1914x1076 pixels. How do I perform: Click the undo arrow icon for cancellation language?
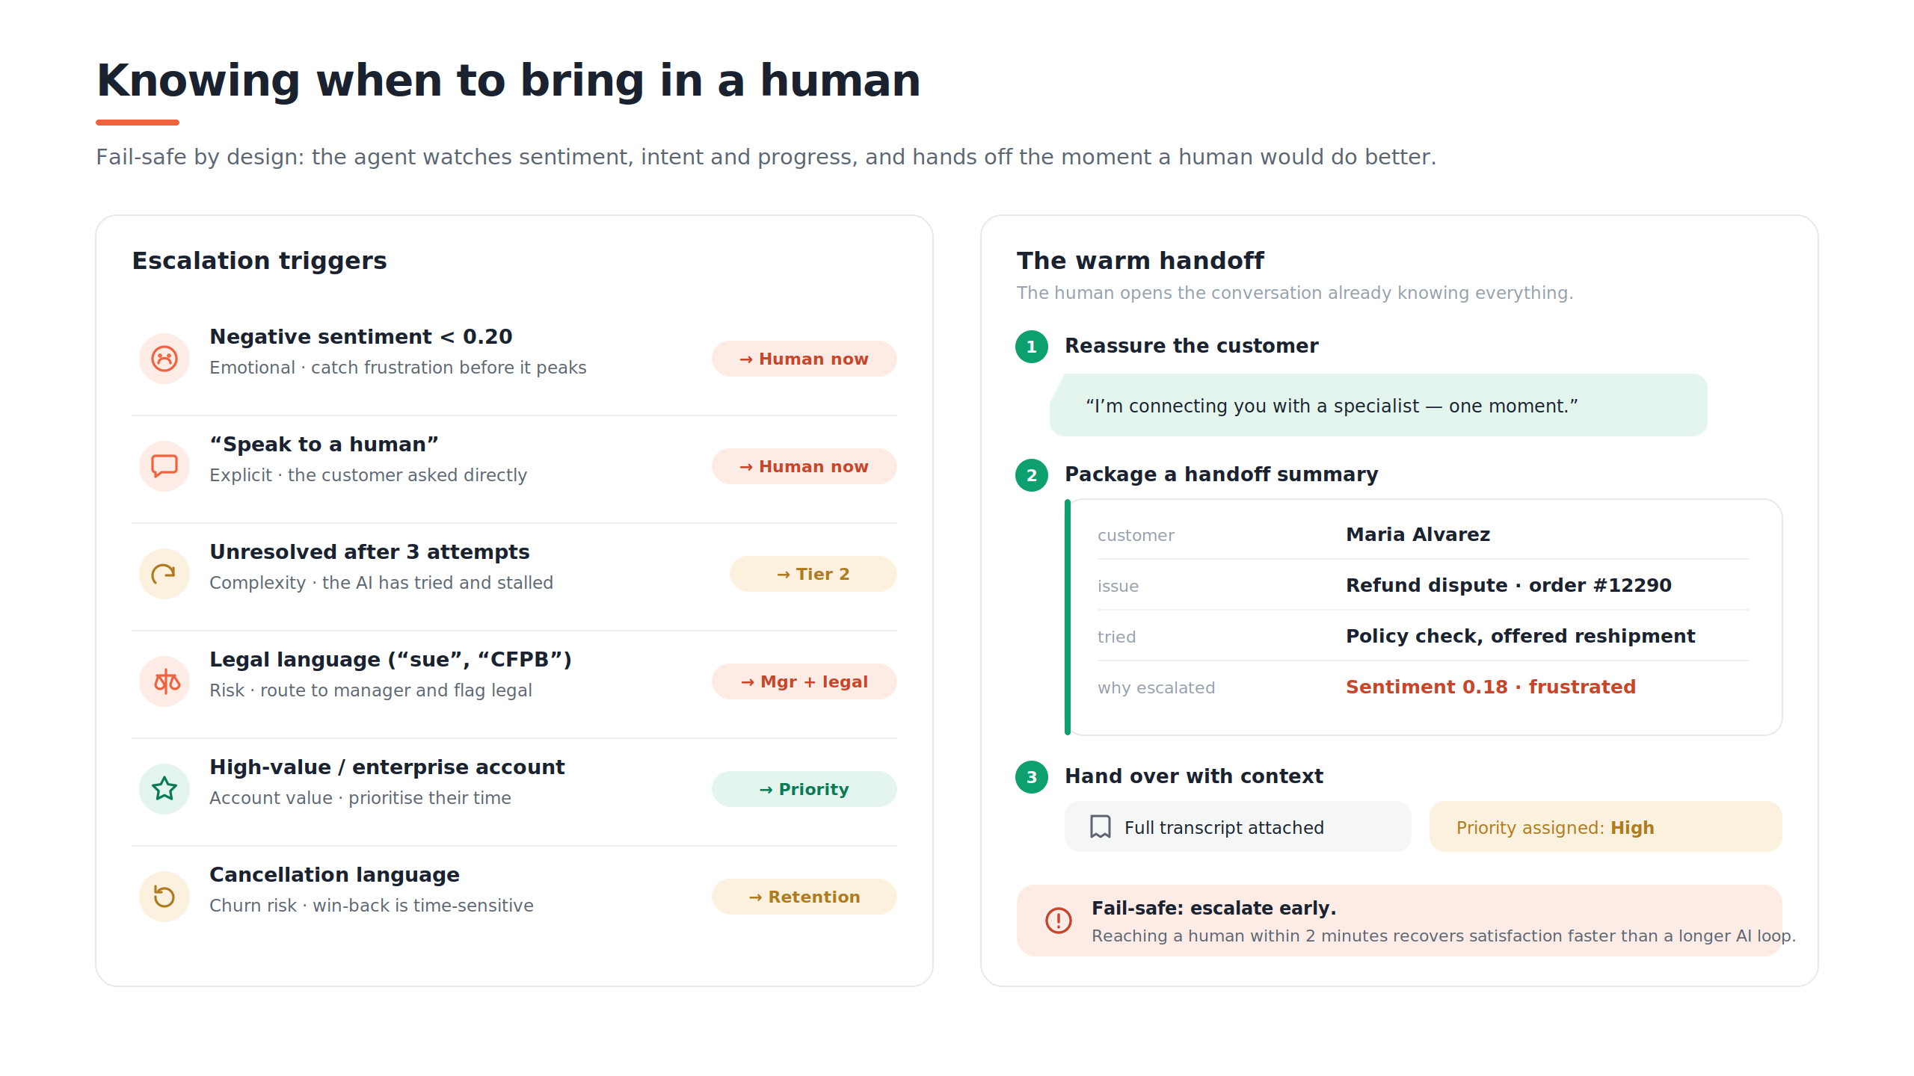coord(164,897)
